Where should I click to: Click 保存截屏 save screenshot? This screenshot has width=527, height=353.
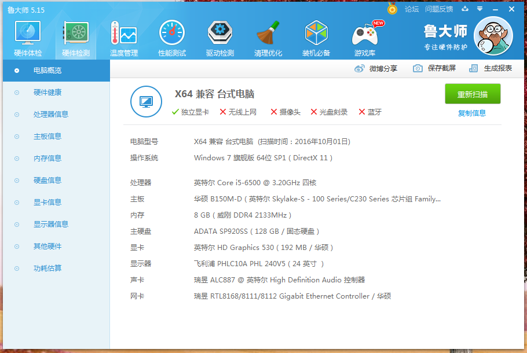pos(434,68)
